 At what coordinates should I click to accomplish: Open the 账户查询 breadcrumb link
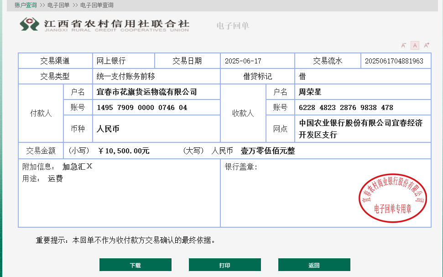tap(26, 5)
